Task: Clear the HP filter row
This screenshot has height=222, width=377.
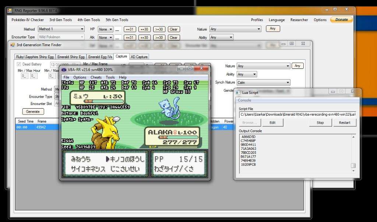Action: [x=174, y=29]
